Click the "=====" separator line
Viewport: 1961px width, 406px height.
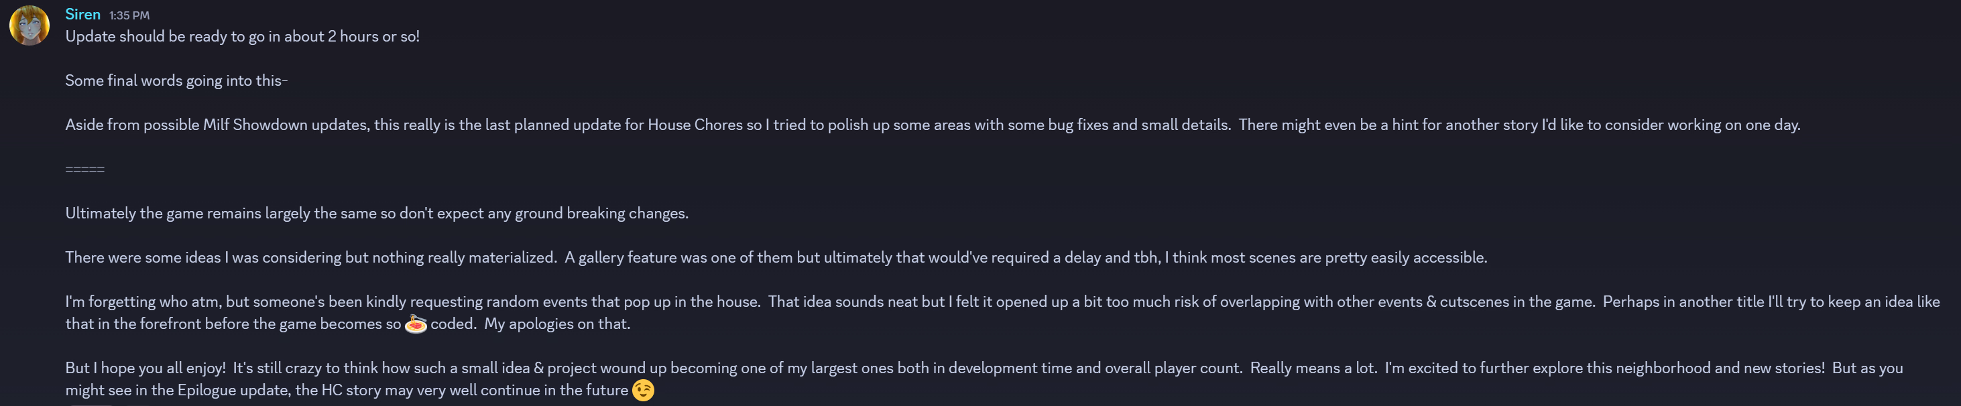coord(84,169)
